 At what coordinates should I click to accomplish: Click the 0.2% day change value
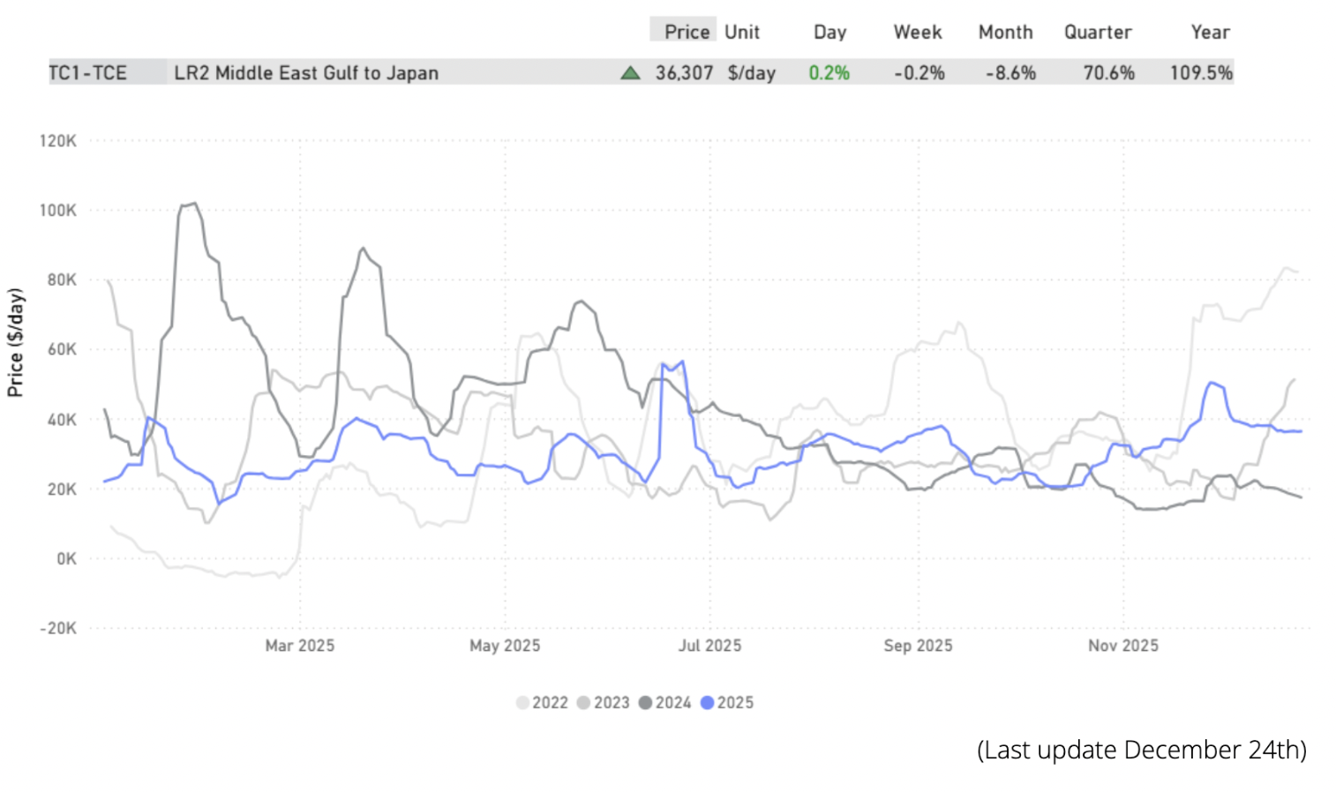(829, 73)
